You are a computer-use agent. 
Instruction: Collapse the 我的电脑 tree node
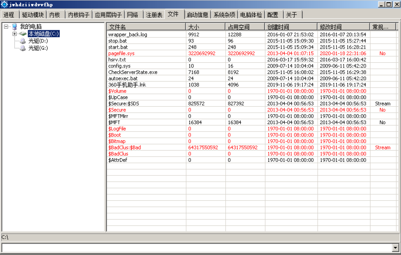6,27
